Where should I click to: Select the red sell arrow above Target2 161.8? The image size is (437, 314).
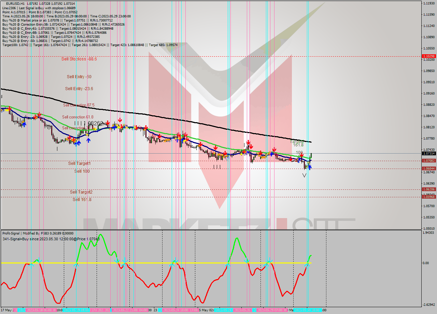tap(301, 155)
